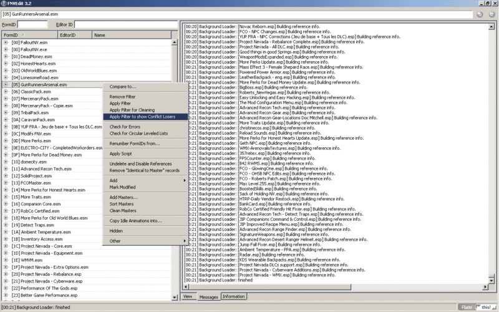Expand the [23] Better Game Performance.esp node
The image size is (499, 312).
(6, 295)
